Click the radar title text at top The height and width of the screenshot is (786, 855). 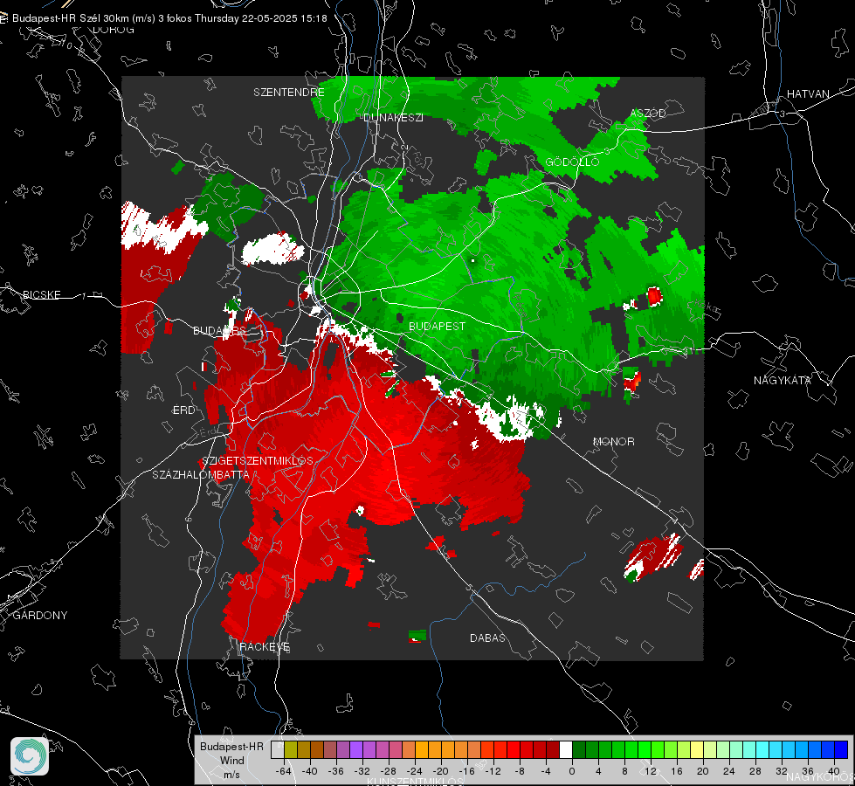[x=169, y=18]
